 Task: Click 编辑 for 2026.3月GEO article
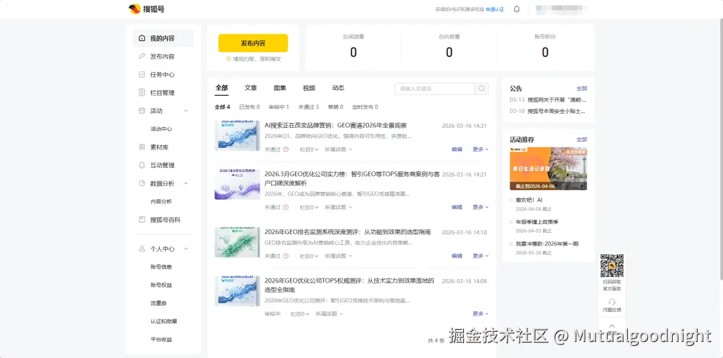pyautogui.click(x=457, y=207)
